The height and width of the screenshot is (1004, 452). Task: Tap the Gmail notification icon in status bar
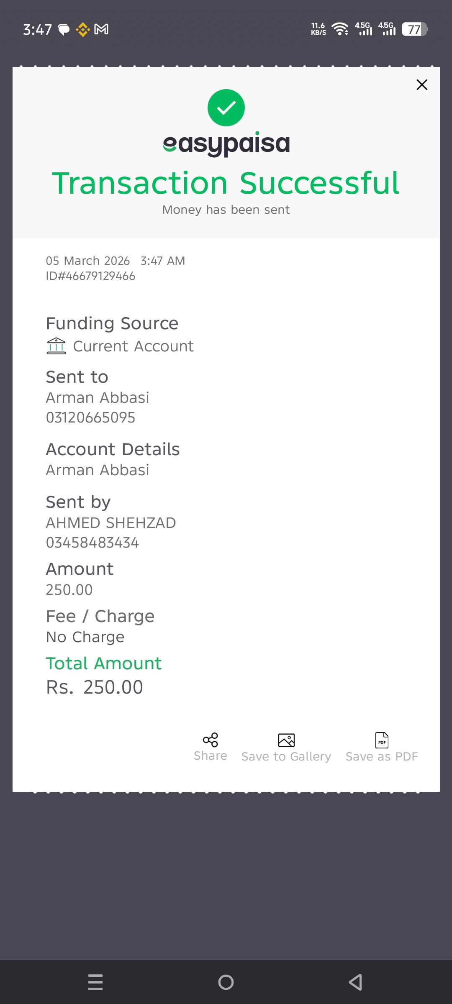[101, 29]
